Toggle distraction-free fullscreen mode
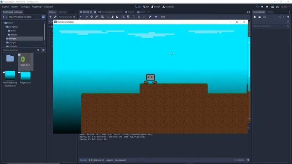This screenshot has height=164, width=292. point(248,12)
